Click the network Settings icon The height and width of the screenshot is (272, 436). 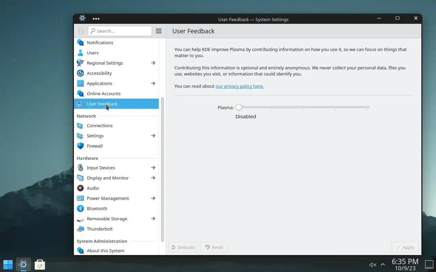(x=80, y=136)
